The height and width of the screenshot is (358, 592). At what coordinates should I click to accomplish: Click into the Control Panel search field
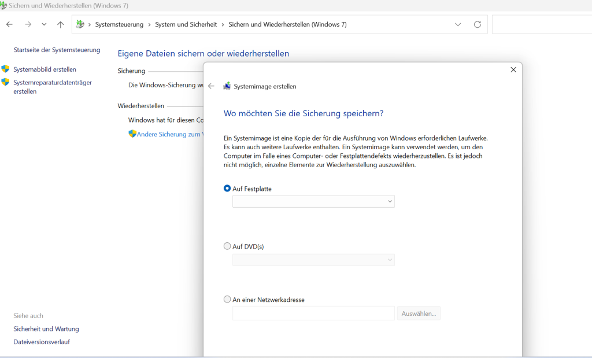coord(542,24)
